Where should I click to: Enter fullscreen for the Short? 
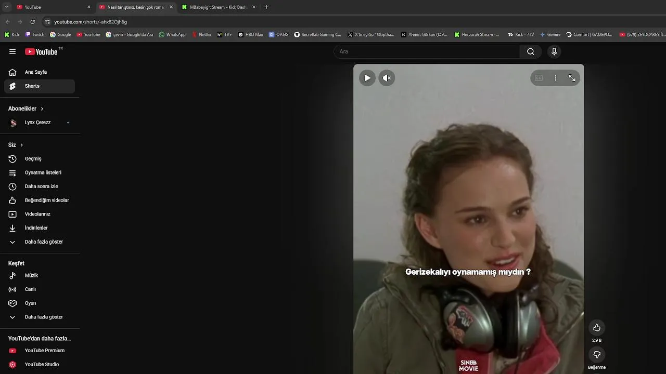tap(572, 78)
